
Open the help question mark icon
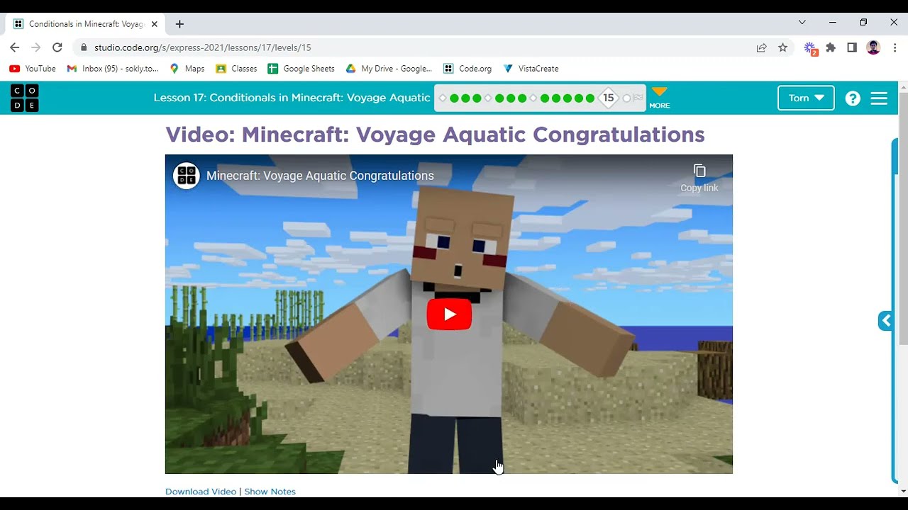pyautogui.click(x=853, y=98)
